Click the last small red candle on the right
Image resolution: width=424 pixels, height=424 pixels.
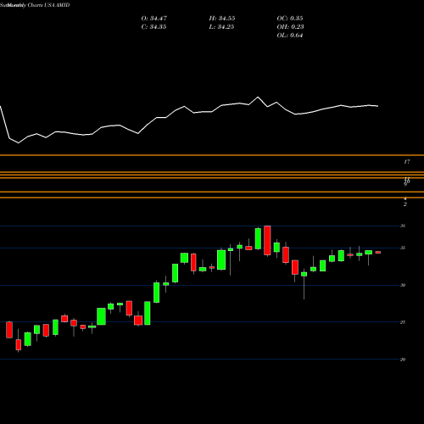378,252
